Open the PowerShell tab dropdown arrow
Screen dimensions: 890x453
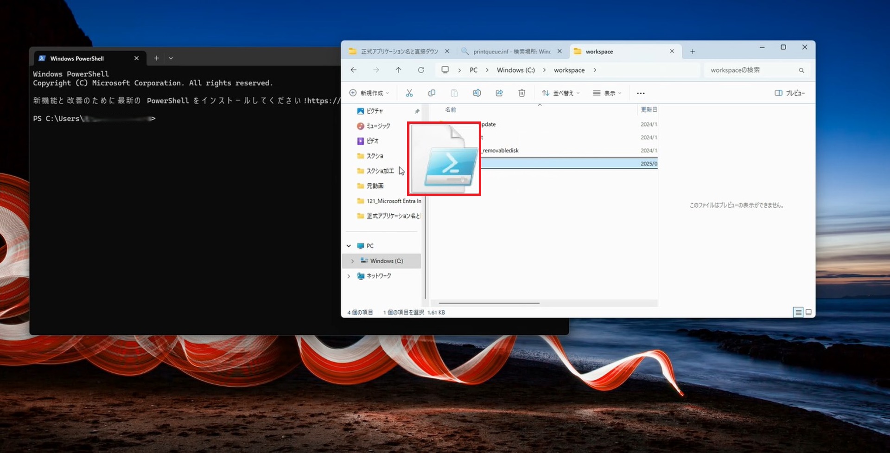tap(171, 58)
